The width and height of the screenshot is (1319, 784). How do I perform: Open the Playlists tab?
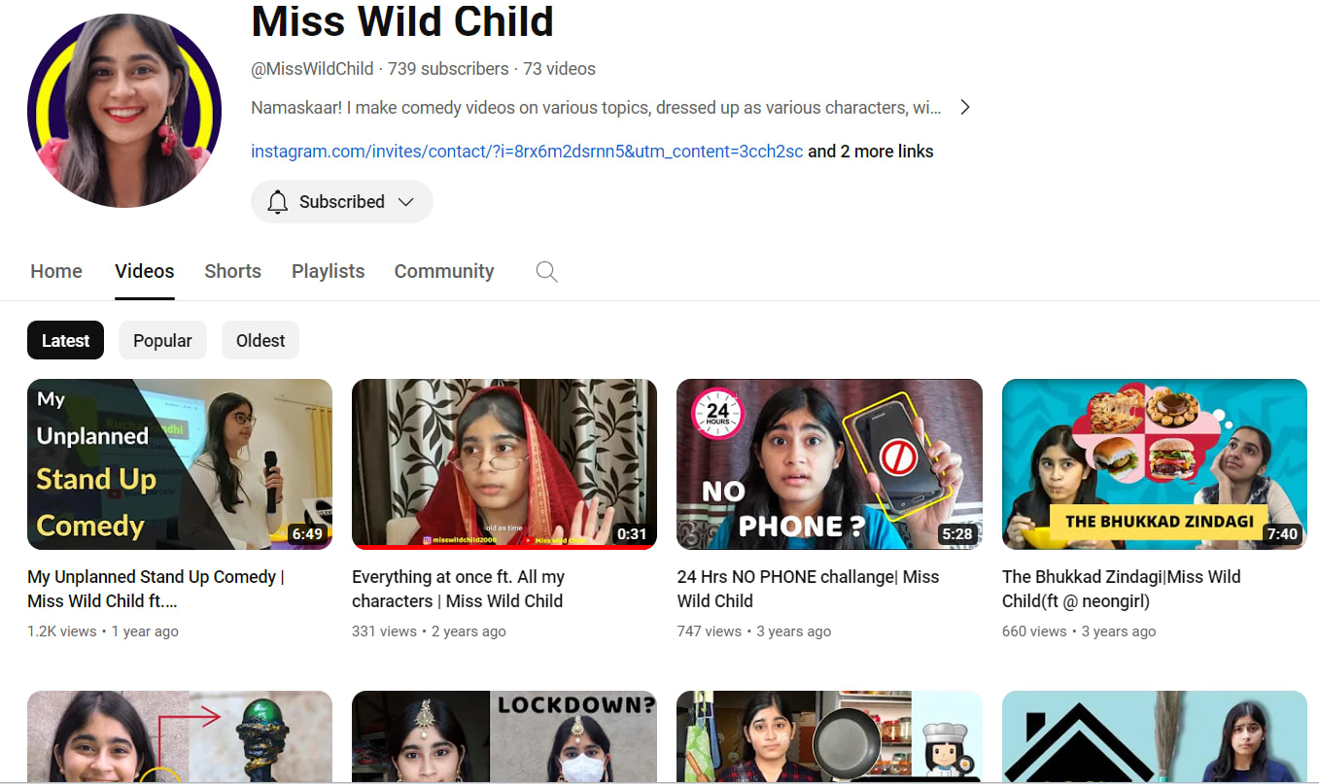(x=328, y=272)
